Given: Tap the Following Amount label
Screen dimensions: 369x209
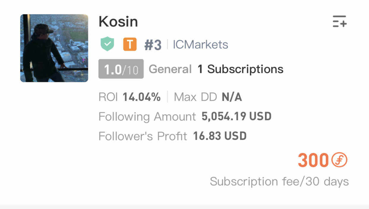Looking at the screenshot, I should [147, 117].
